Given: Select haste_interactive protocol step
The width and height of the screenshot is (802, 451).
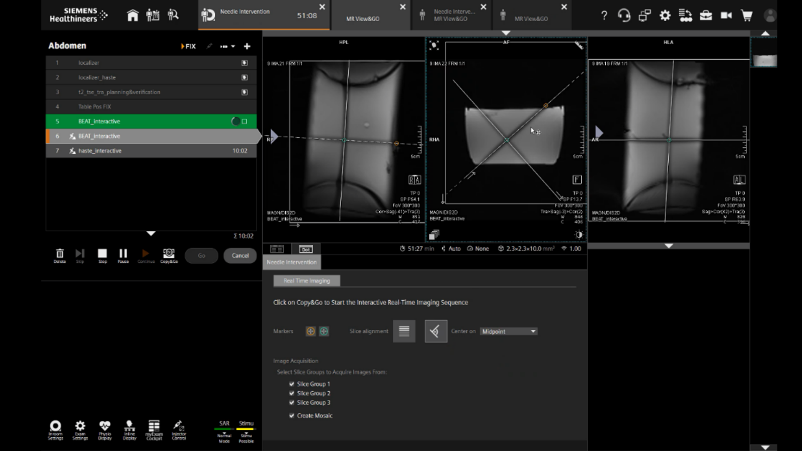Looking at the screenshot, I should pyautogui.click(x=100, y=151).
